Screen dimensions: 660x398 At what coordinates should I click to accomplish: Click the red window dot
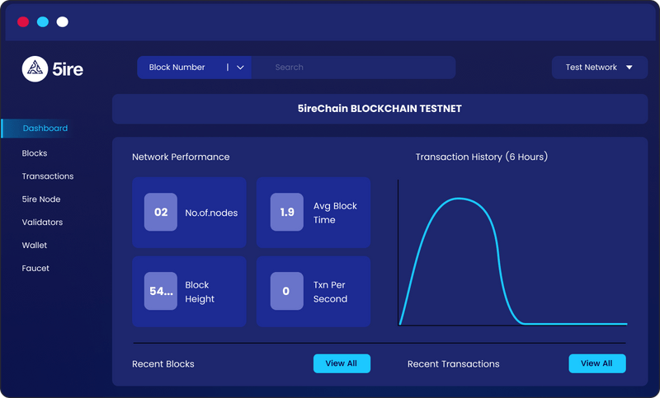pos(23,22)
